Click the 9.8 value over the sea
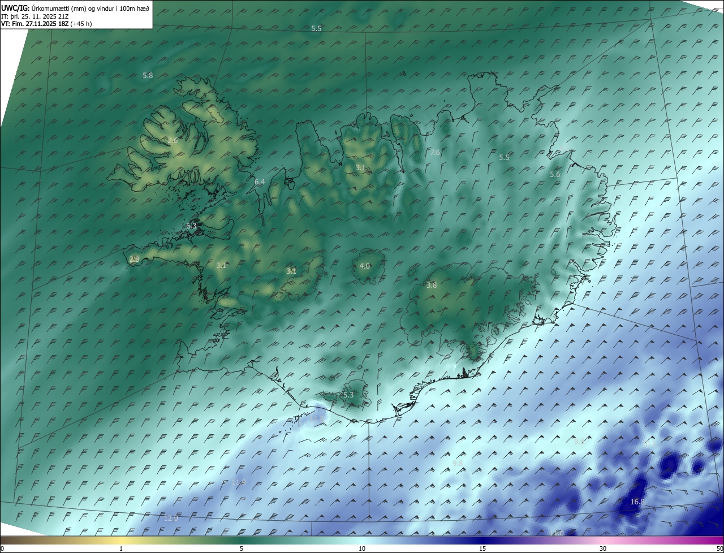The width and height of the screenshot is (724, 553). [458, 463]
